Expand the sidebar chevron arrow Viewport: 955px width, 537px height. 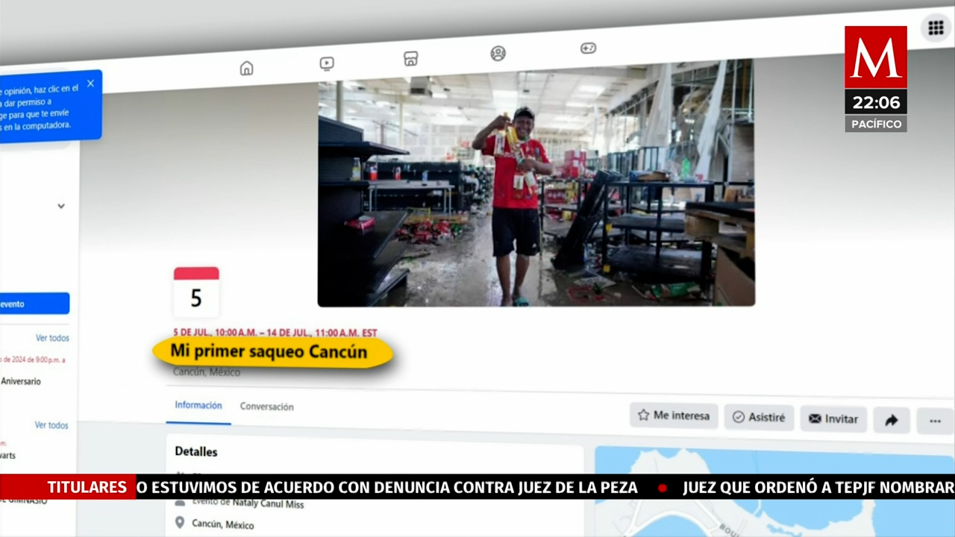[x=61, y=206]
